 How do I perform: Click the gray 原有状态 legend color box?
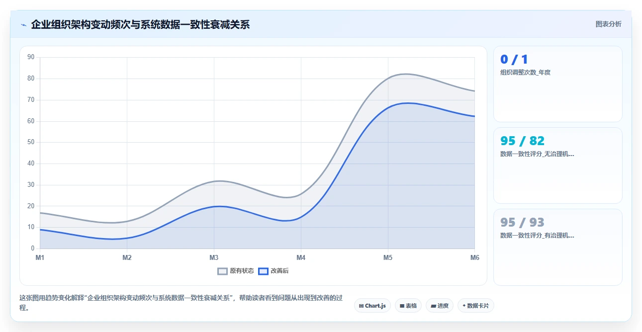point(223,271)
